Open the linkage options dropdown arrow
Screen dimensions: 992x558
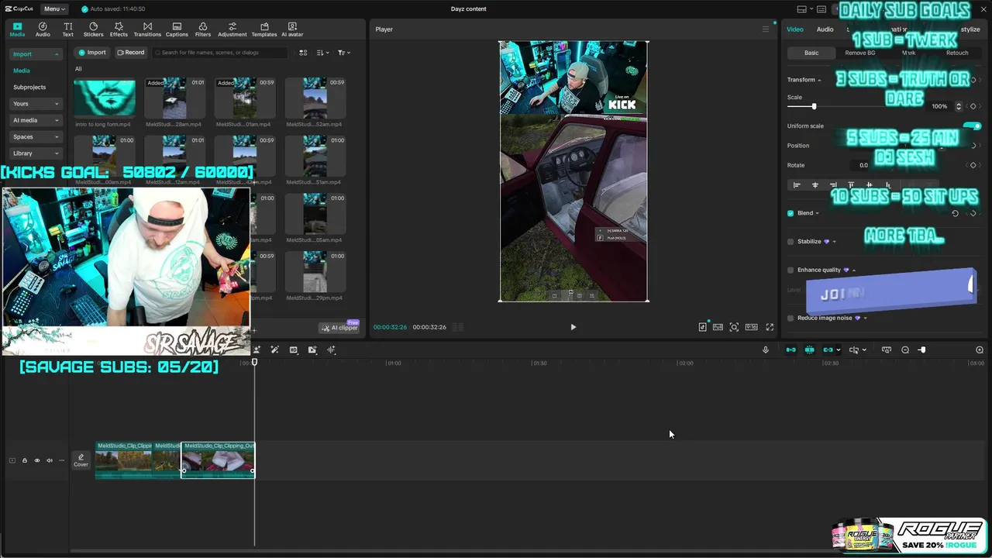click(x=839, y=350)
